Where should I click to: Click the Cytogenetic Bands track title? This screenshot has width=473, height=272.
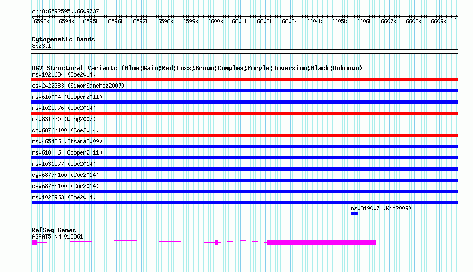point(63,39)
